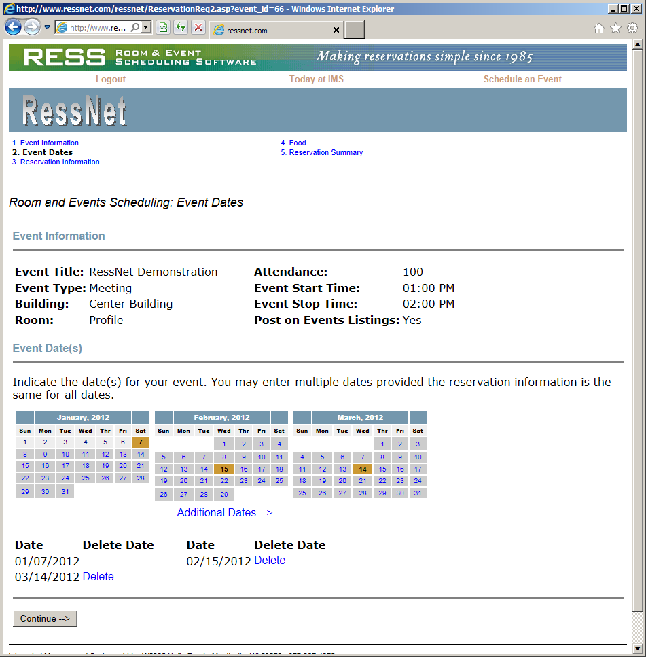Select February 22 in the calendar

point(223,481)
